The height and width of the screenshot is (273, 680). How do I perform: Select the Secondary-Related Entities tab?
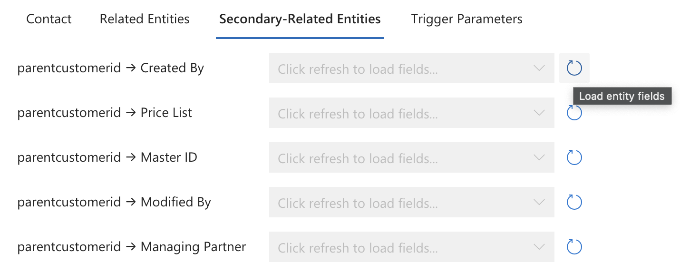300,19
